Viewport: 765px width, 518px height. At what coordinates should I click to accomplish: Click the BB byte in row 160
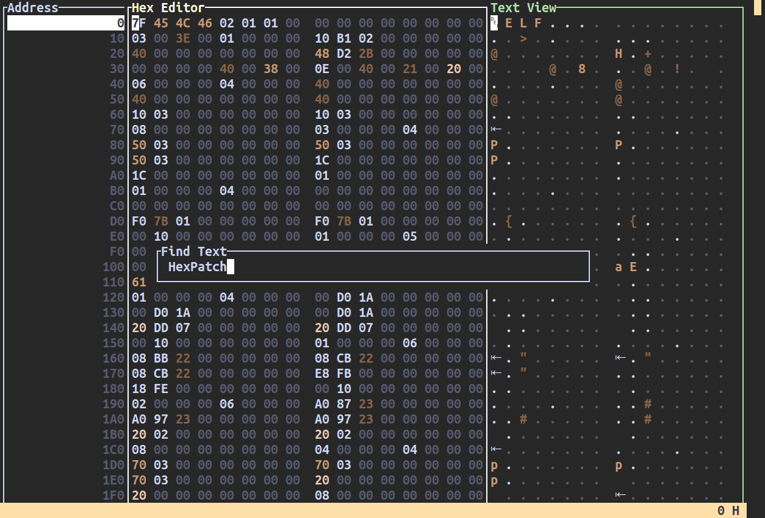[161, 358]
